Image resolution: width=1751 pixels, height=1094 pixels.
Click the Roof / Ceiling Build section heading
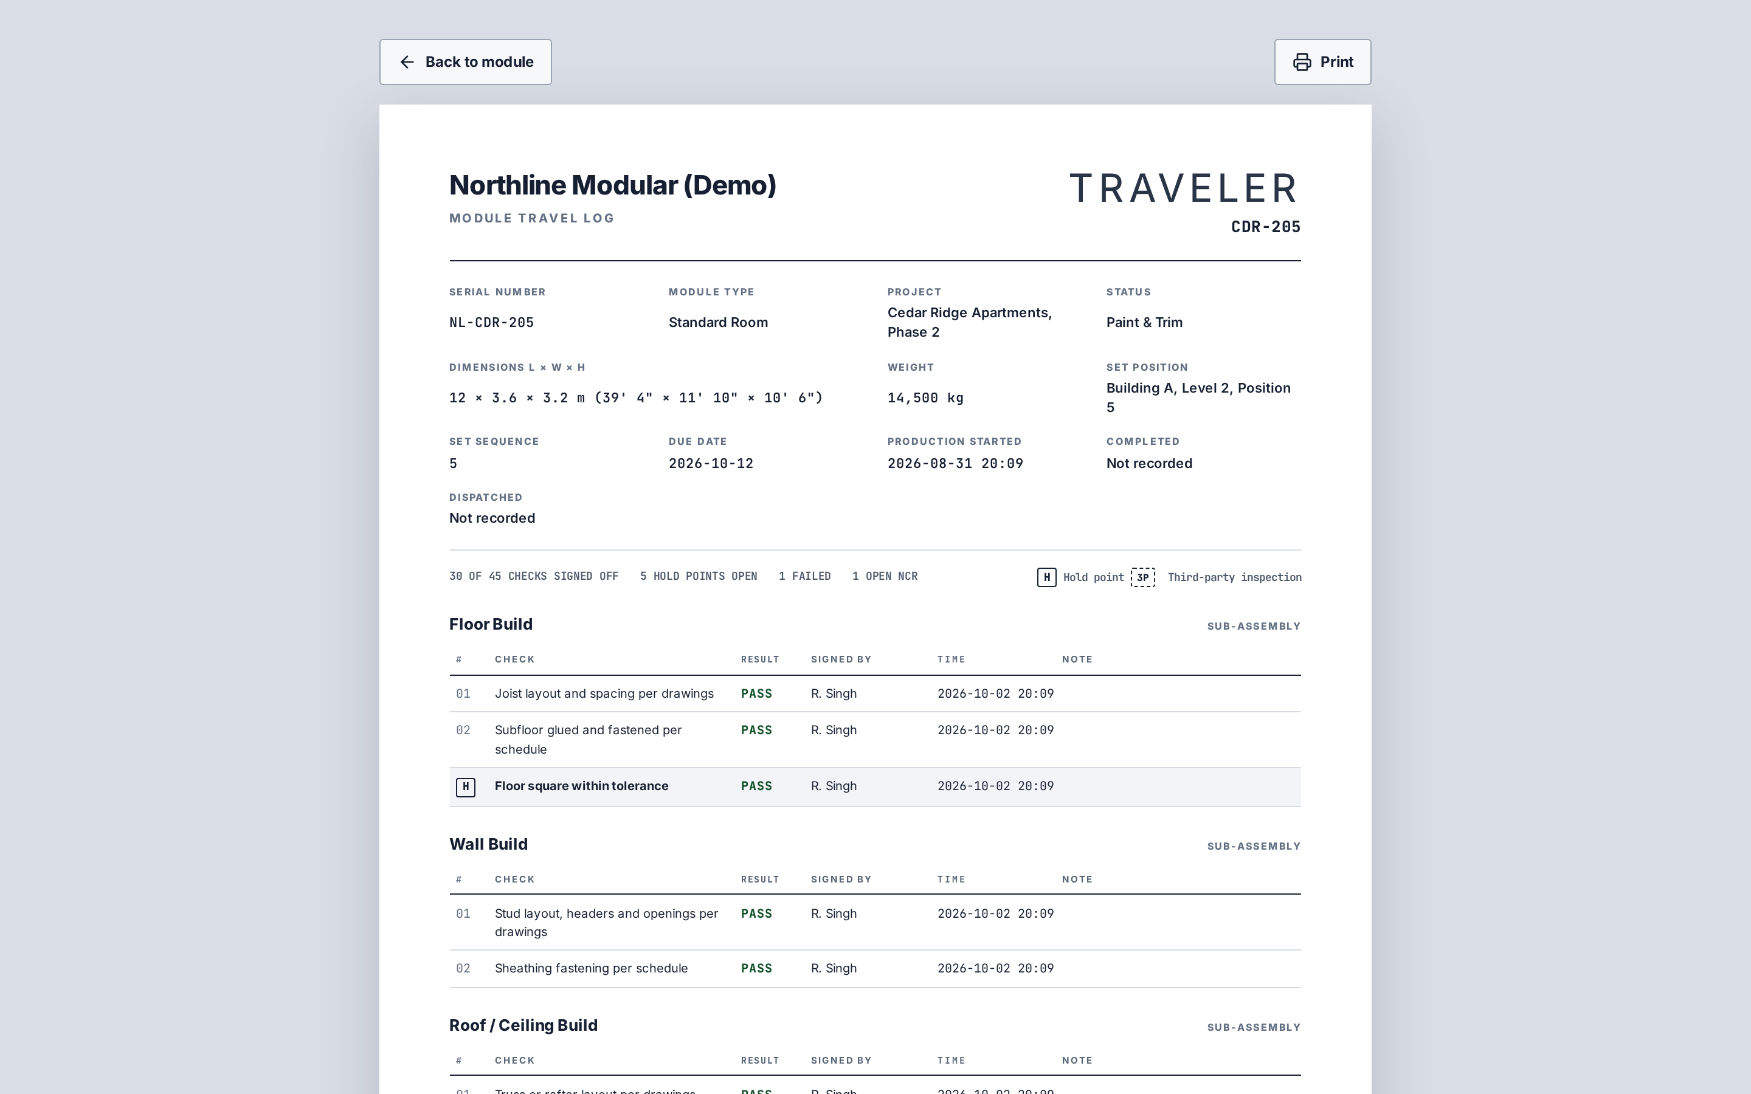(x=523, y=1025)
